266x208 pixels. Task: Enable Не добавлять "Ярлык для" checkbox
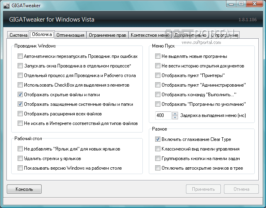click(20, 149)
